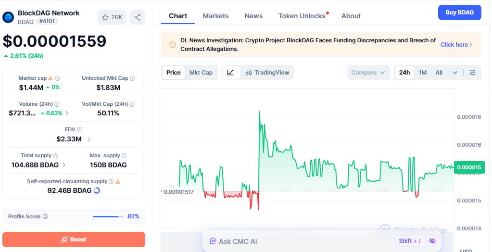
Task: Switch to line chart icon
Action: pyautogui.click(x=231, y=73)
